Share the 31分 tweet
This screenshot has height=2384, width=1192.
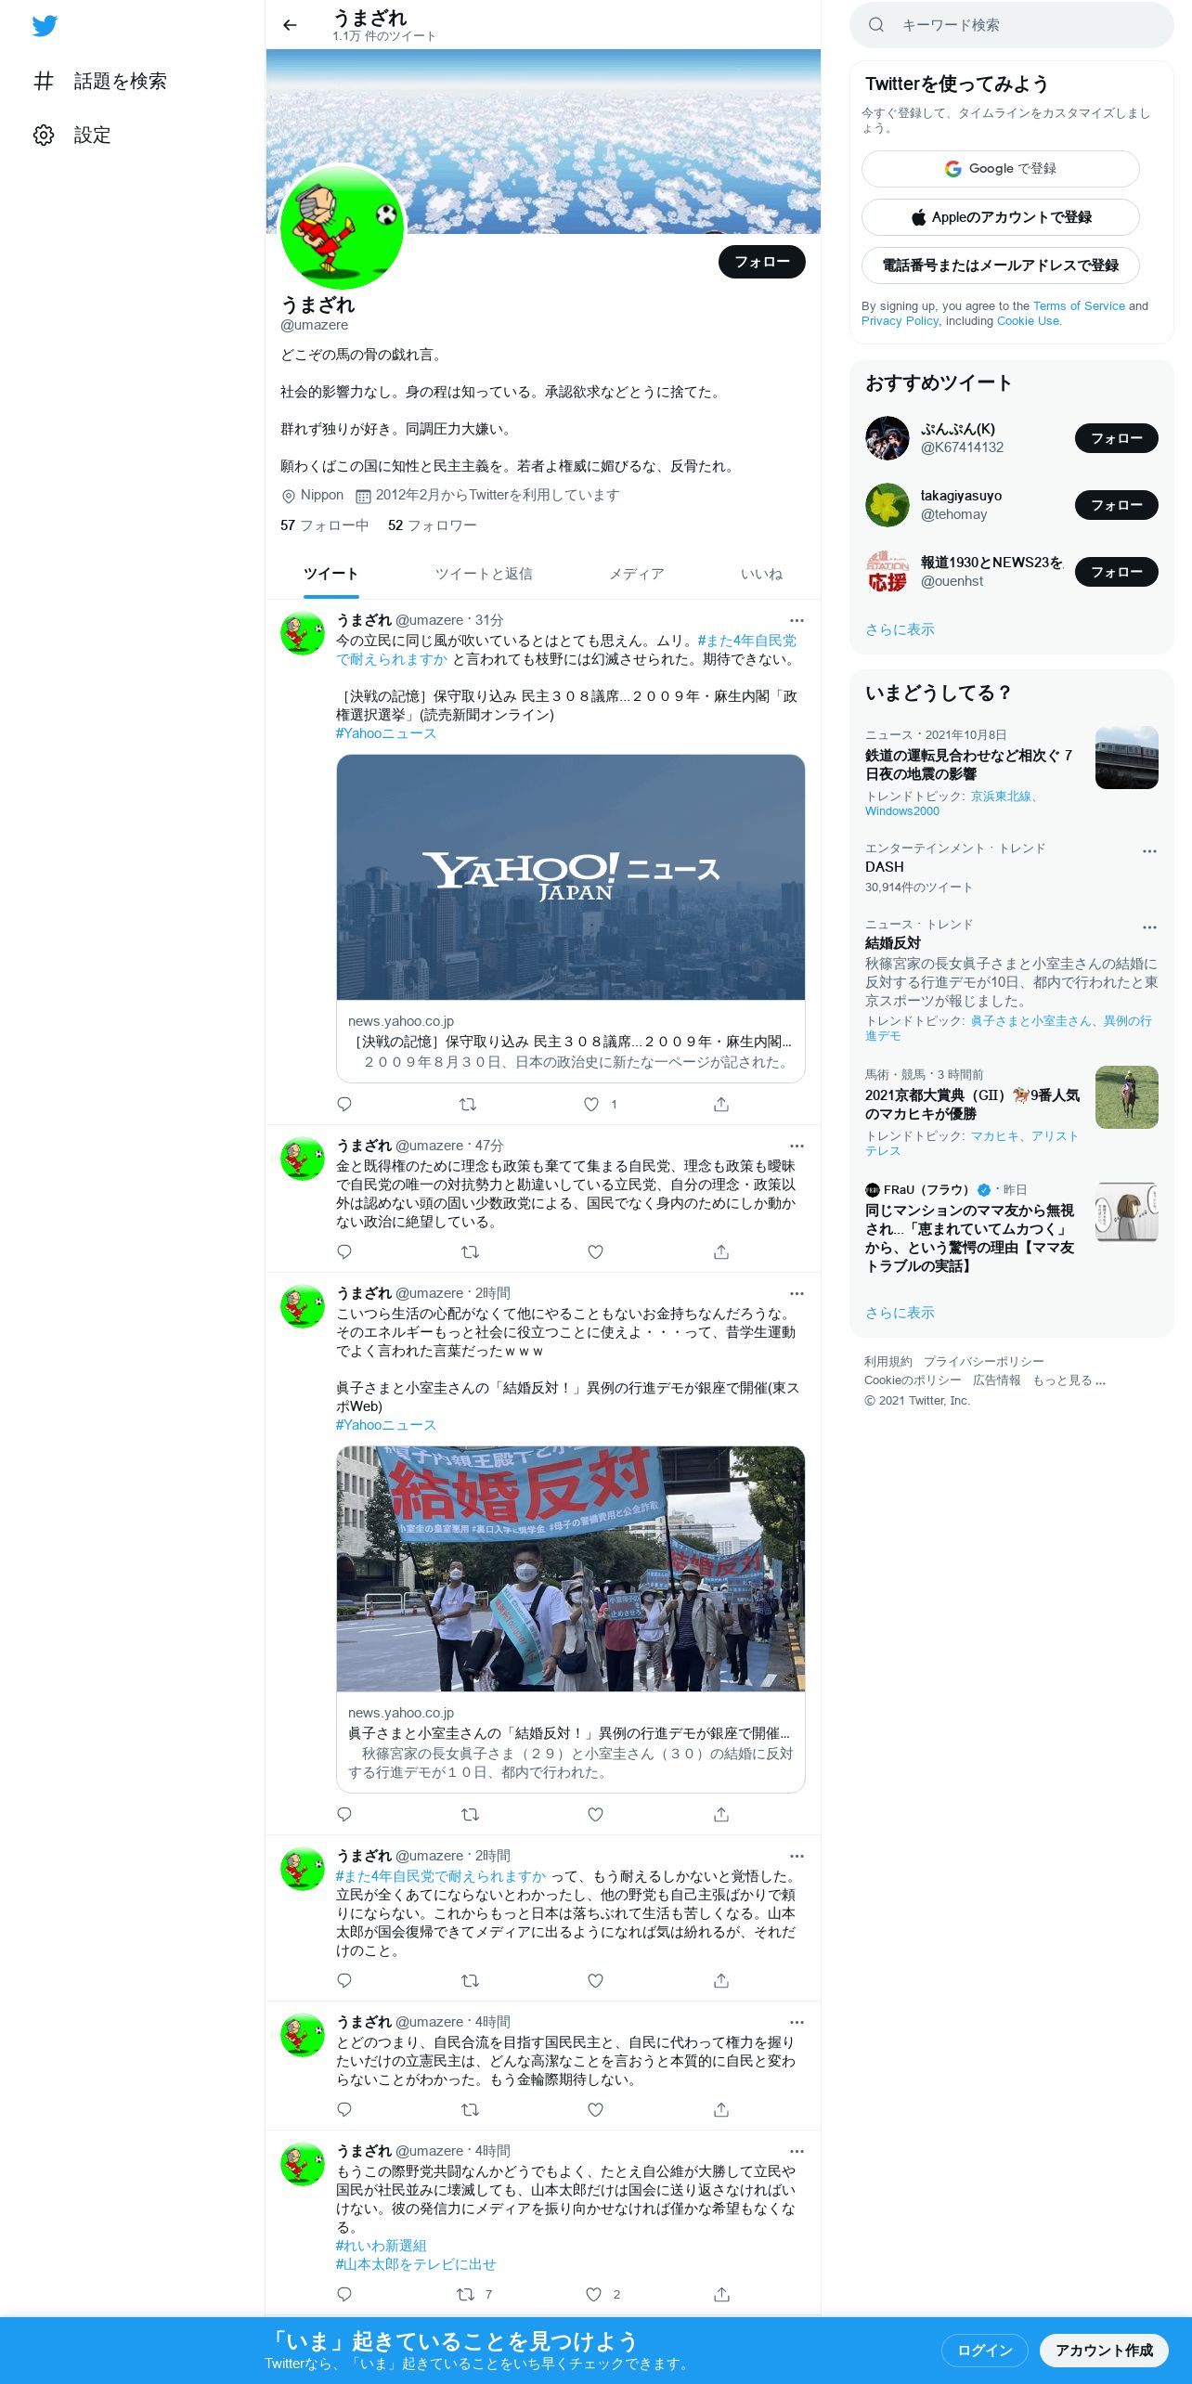click(721, 1104)
